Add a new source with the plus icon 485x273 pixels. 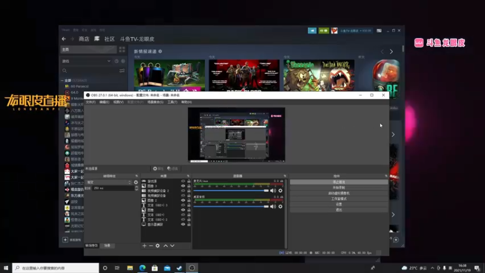tap(144, 246)
